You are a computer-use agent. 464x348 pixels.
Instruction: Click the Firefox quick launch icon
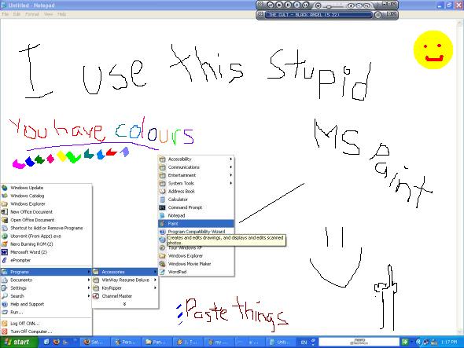56,342
